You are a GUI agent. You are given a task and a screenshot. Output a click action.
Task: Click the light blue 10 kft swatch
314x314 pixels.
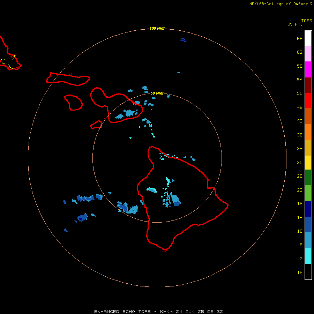coord(308,240)
